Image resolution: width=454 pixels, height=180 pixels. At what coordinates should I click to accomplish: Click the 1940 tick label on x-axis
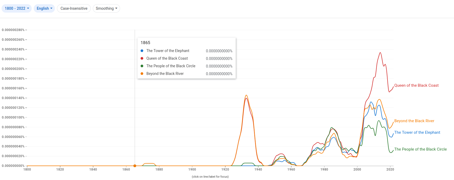coord(258,169)
